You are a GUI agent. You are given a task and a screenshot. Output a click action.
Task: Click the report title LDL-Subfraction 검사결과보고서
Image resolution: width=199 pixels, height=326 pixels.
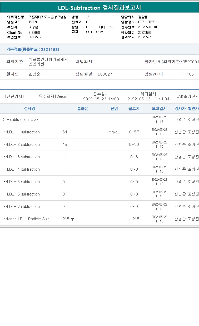[100, 8]
